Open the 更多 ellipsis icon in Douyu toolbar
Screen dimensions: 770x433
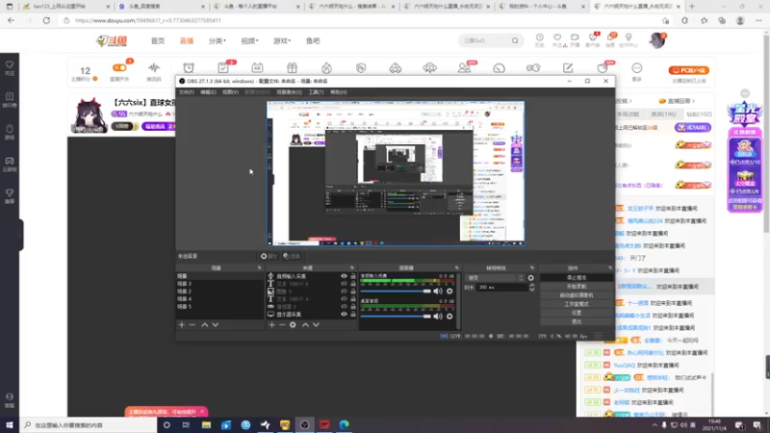coord(637,67)
